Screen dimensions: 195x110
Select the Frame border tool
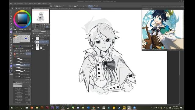[11, 58]
